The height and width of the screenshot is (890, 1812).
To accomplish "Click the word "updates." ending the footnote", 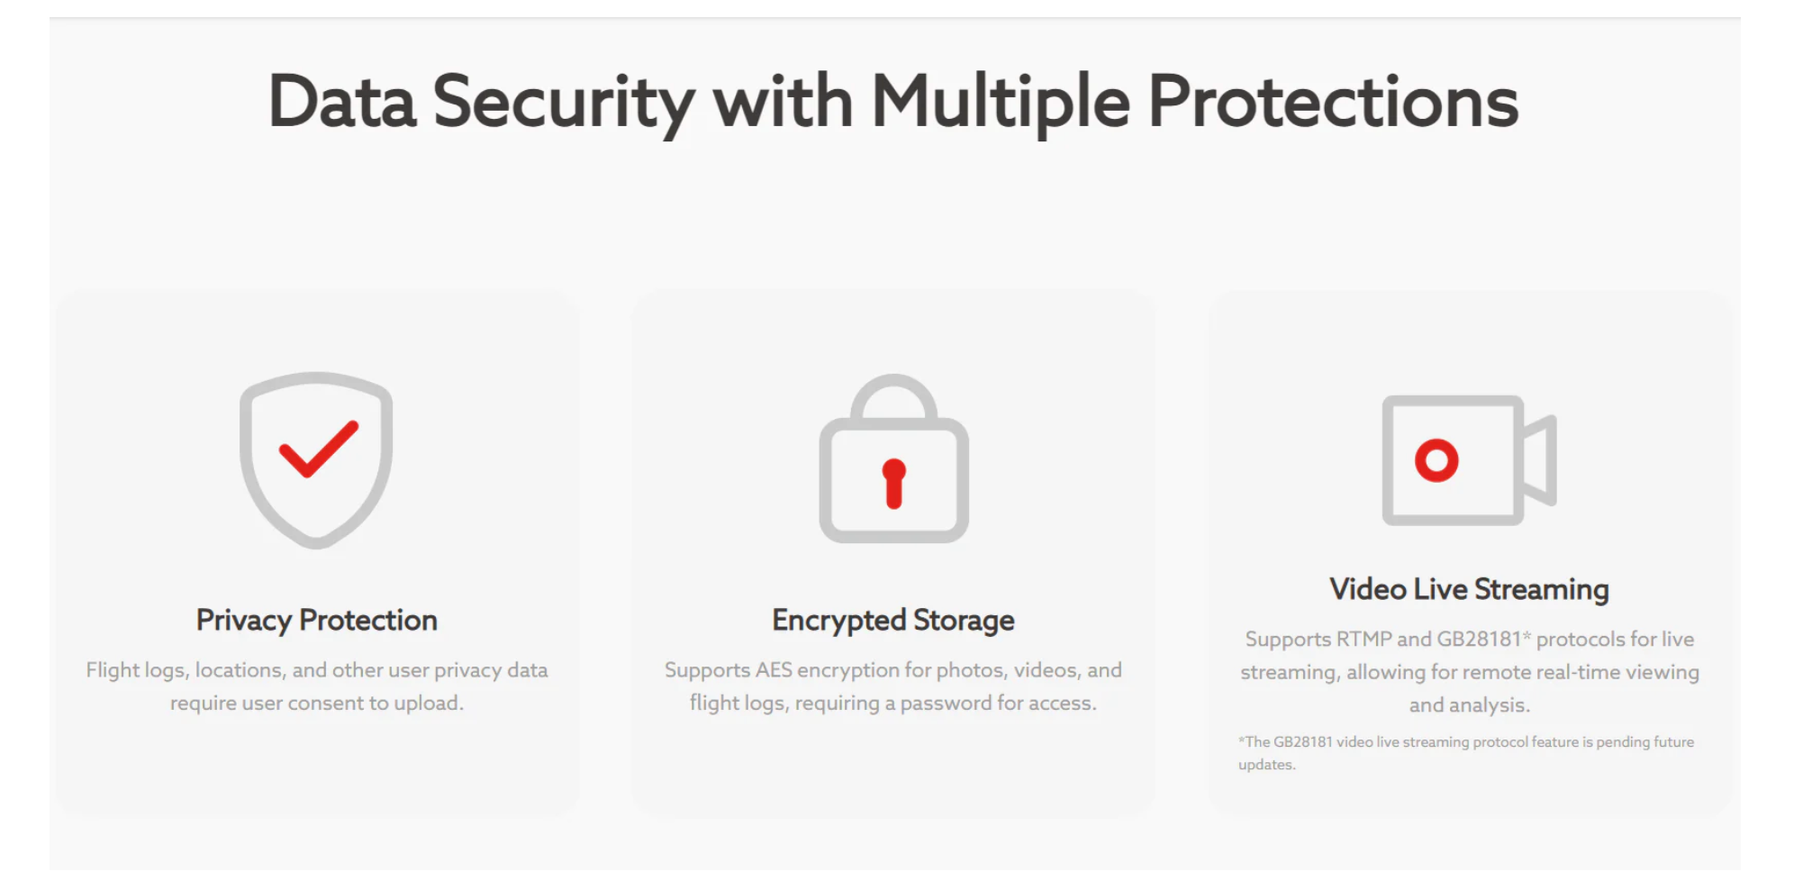I will pyautogui.click(x=1267, y=765).
